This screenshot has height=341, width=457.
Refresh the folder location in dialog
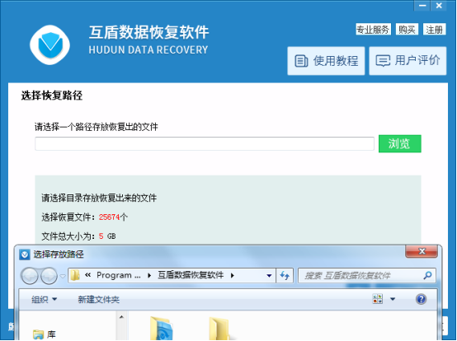click(x=285, y=275)
